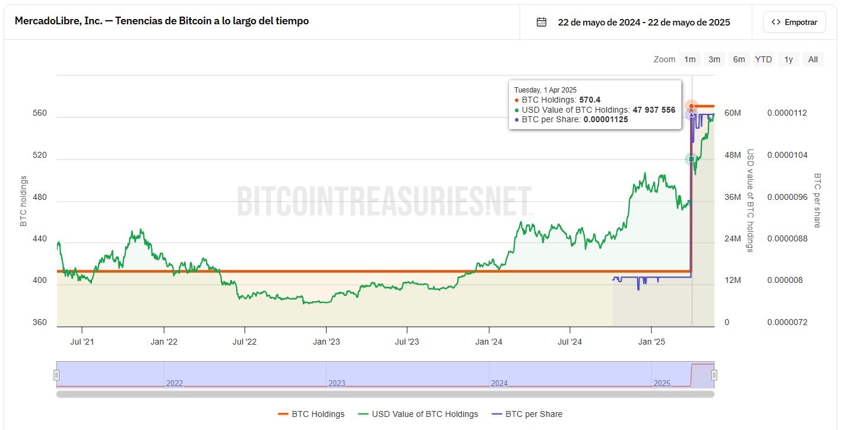Toggle USD Value of BTC Holdings series

(x=425, y=414)
